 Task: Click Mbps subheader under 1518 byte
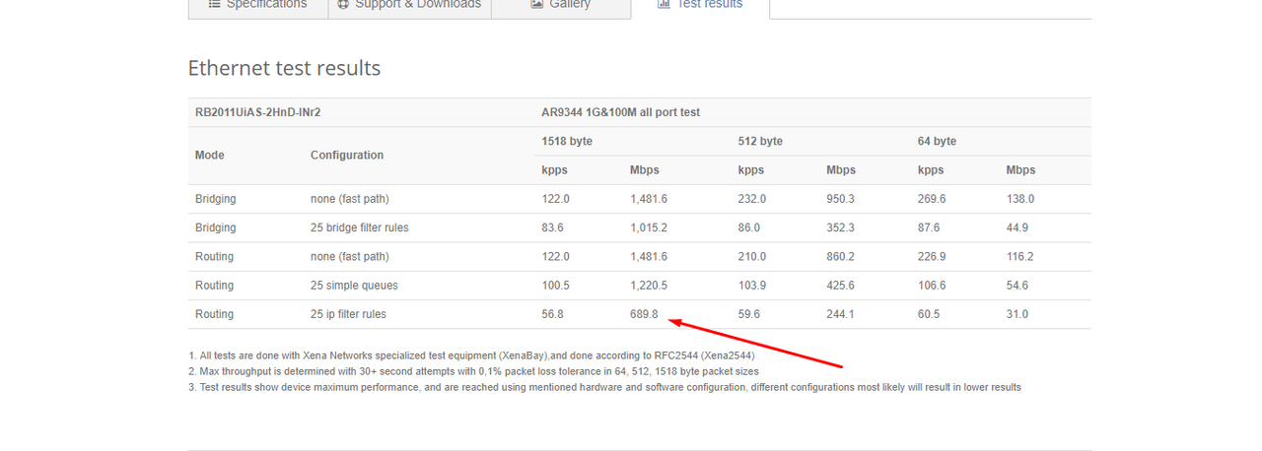tap(645, 170)
